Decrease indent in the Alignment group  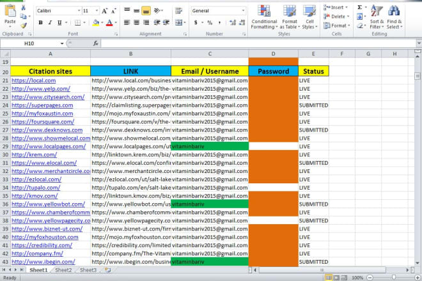point(157,23)
